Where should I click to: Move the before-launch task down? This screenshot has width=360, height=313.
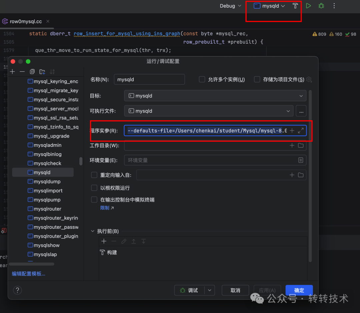click(x=143, y=241)
